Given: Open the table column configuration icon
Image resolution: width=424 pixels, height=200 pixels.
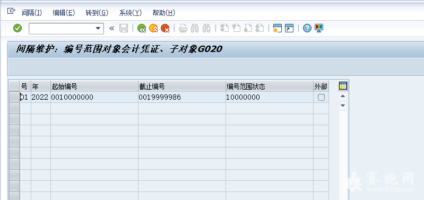Looking at the screenshot, I should click(343, 86).
